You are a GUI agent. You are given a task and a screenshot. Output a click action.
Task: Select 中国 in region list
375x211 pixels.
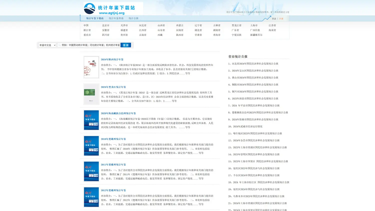point(86,25)
